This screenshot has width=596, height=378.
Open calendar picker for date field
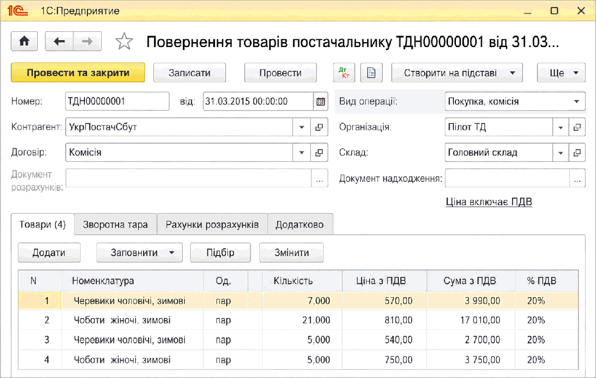(x=321, y=102)
